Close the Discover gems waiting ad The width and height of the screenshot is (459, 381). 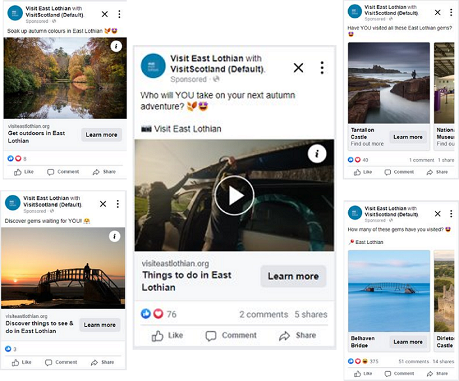(103, 204)
